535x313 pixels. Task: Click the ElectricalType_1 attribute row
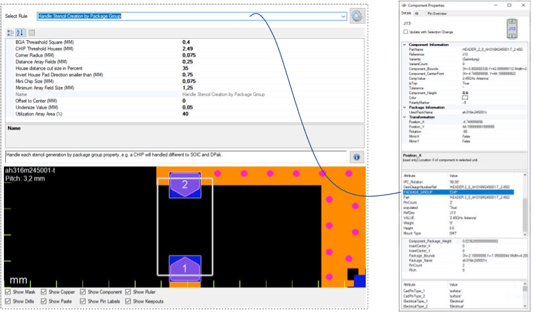(463, 301)
